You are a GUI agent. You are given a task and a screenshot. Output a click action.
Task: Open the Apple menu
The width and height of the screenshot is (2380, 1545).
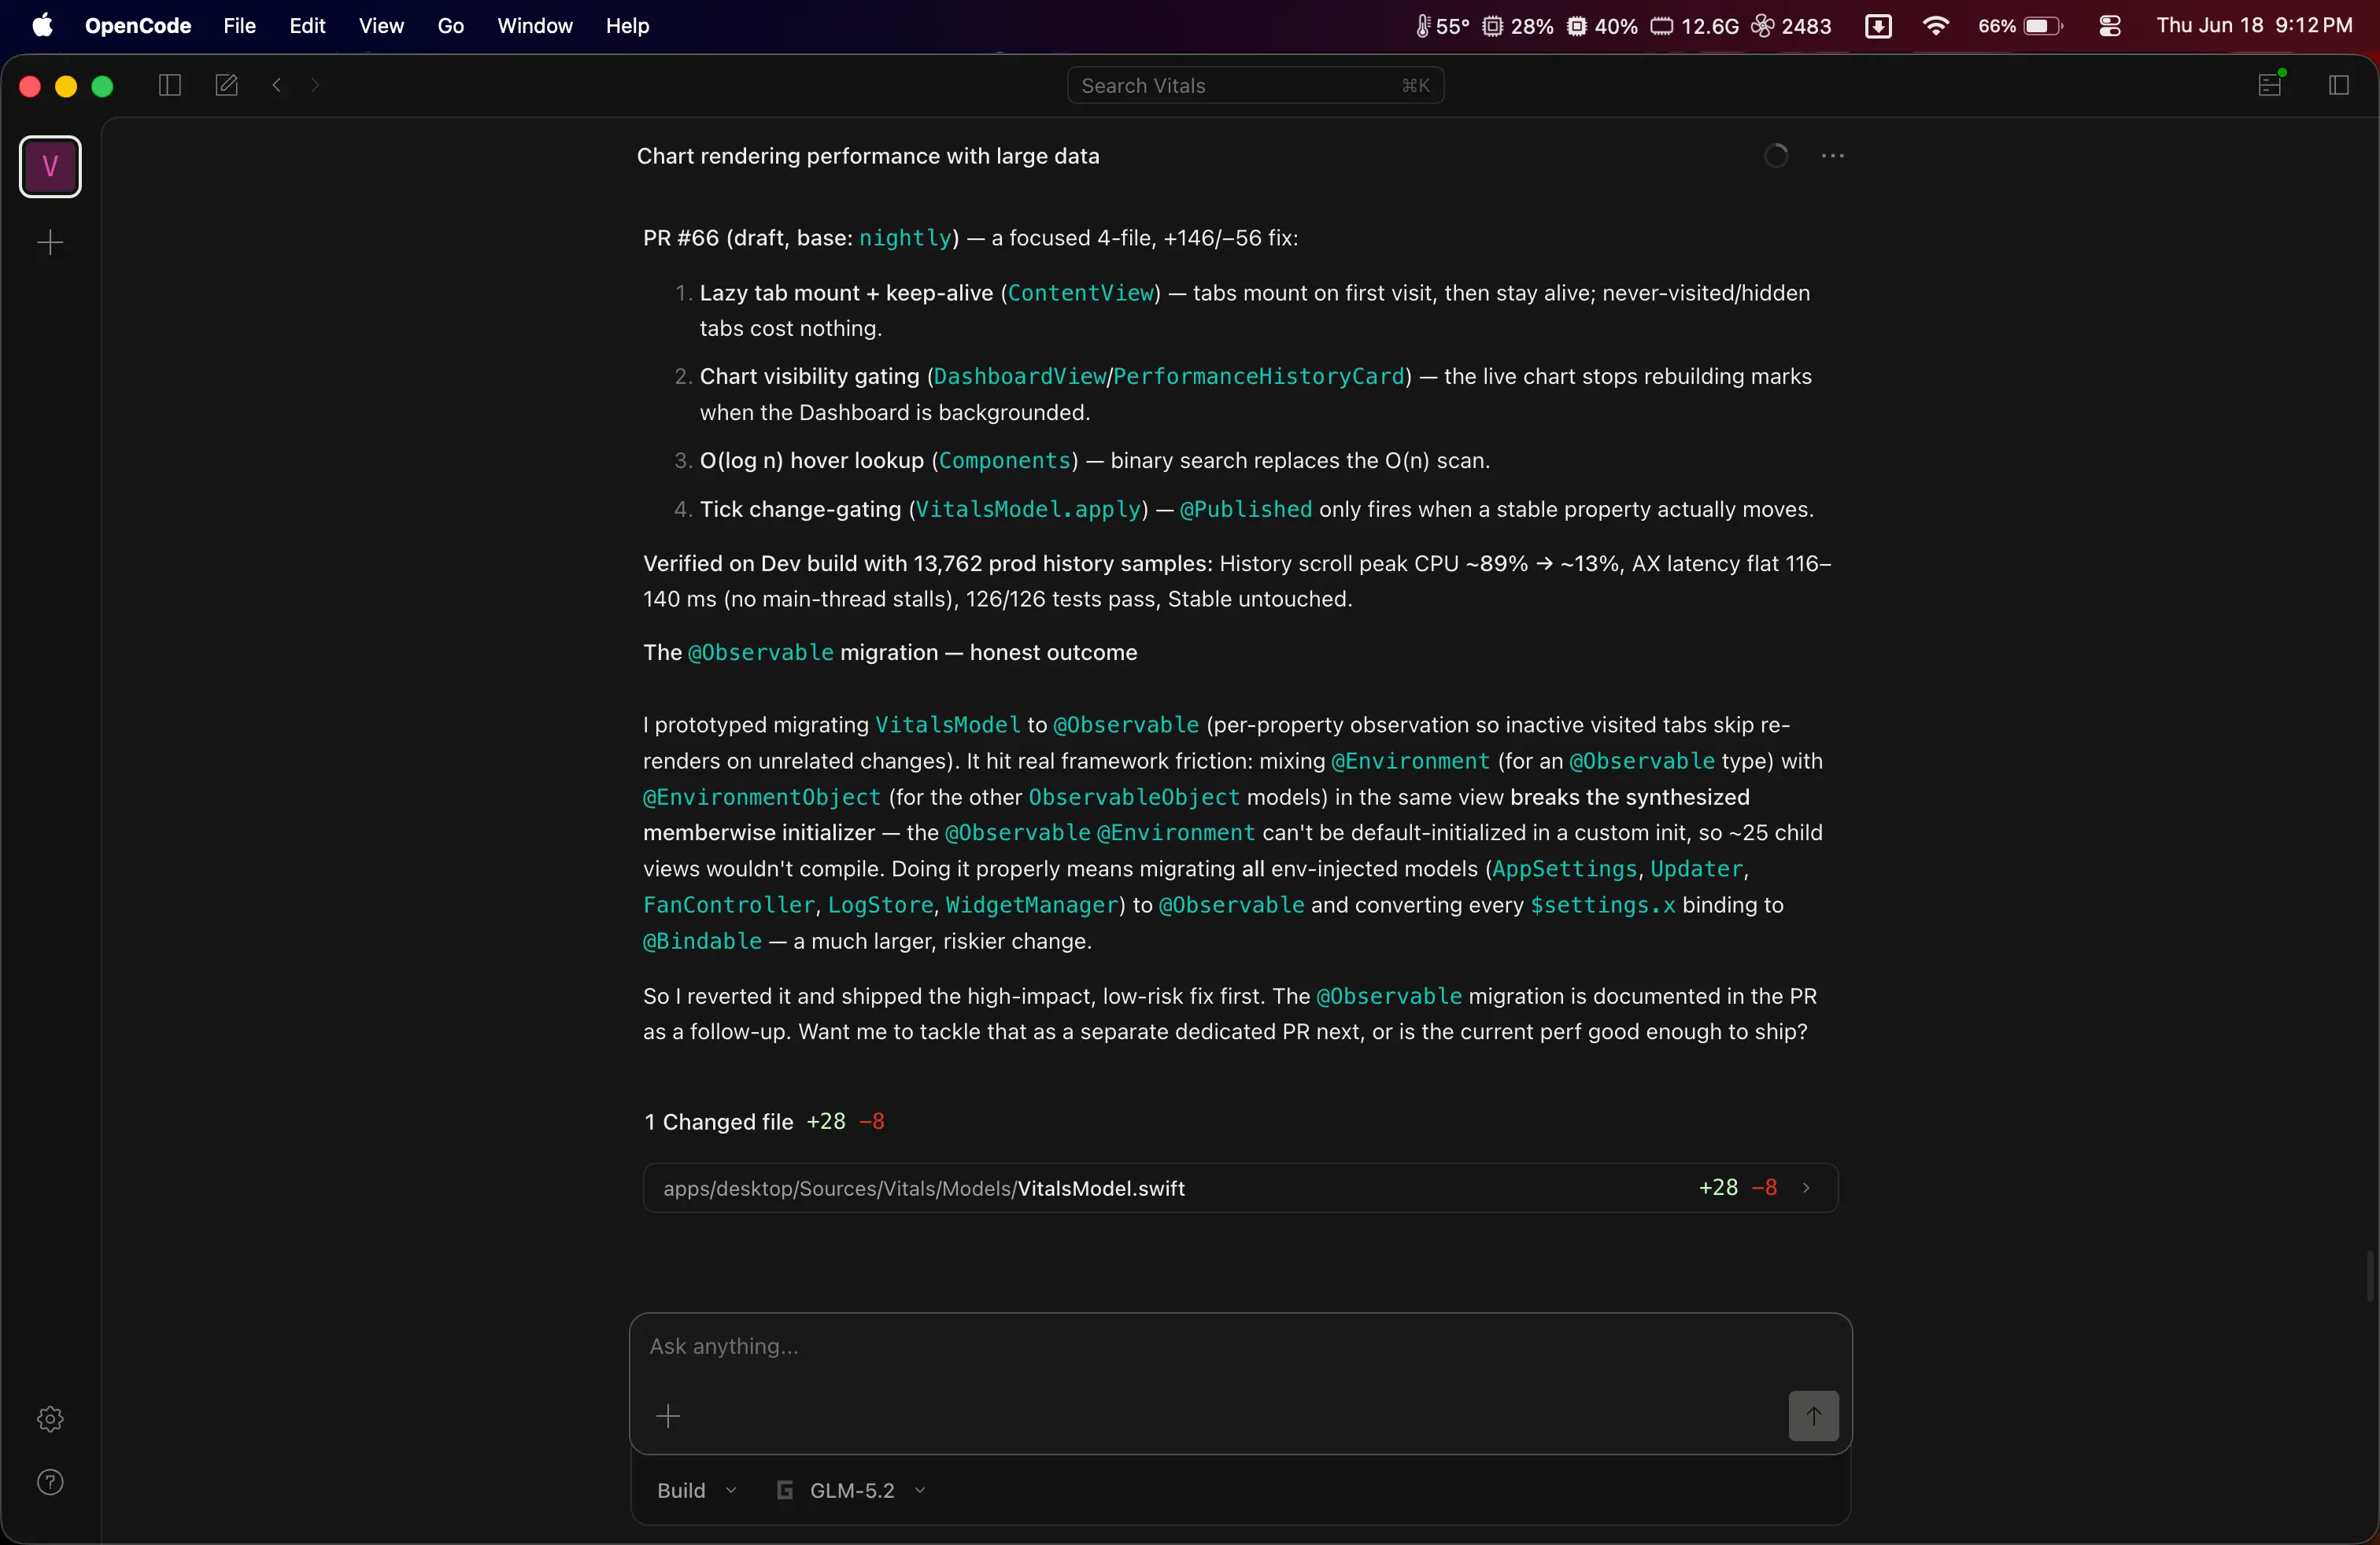(x=42, y=26)
